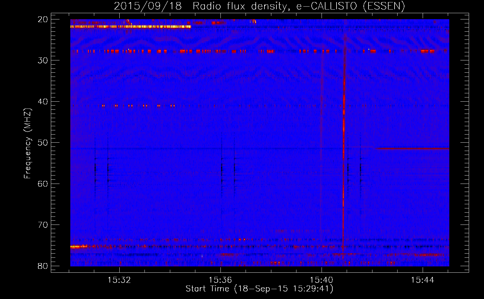Select the 15:36 time tick label
484x299 pixels.
(220, 280)
